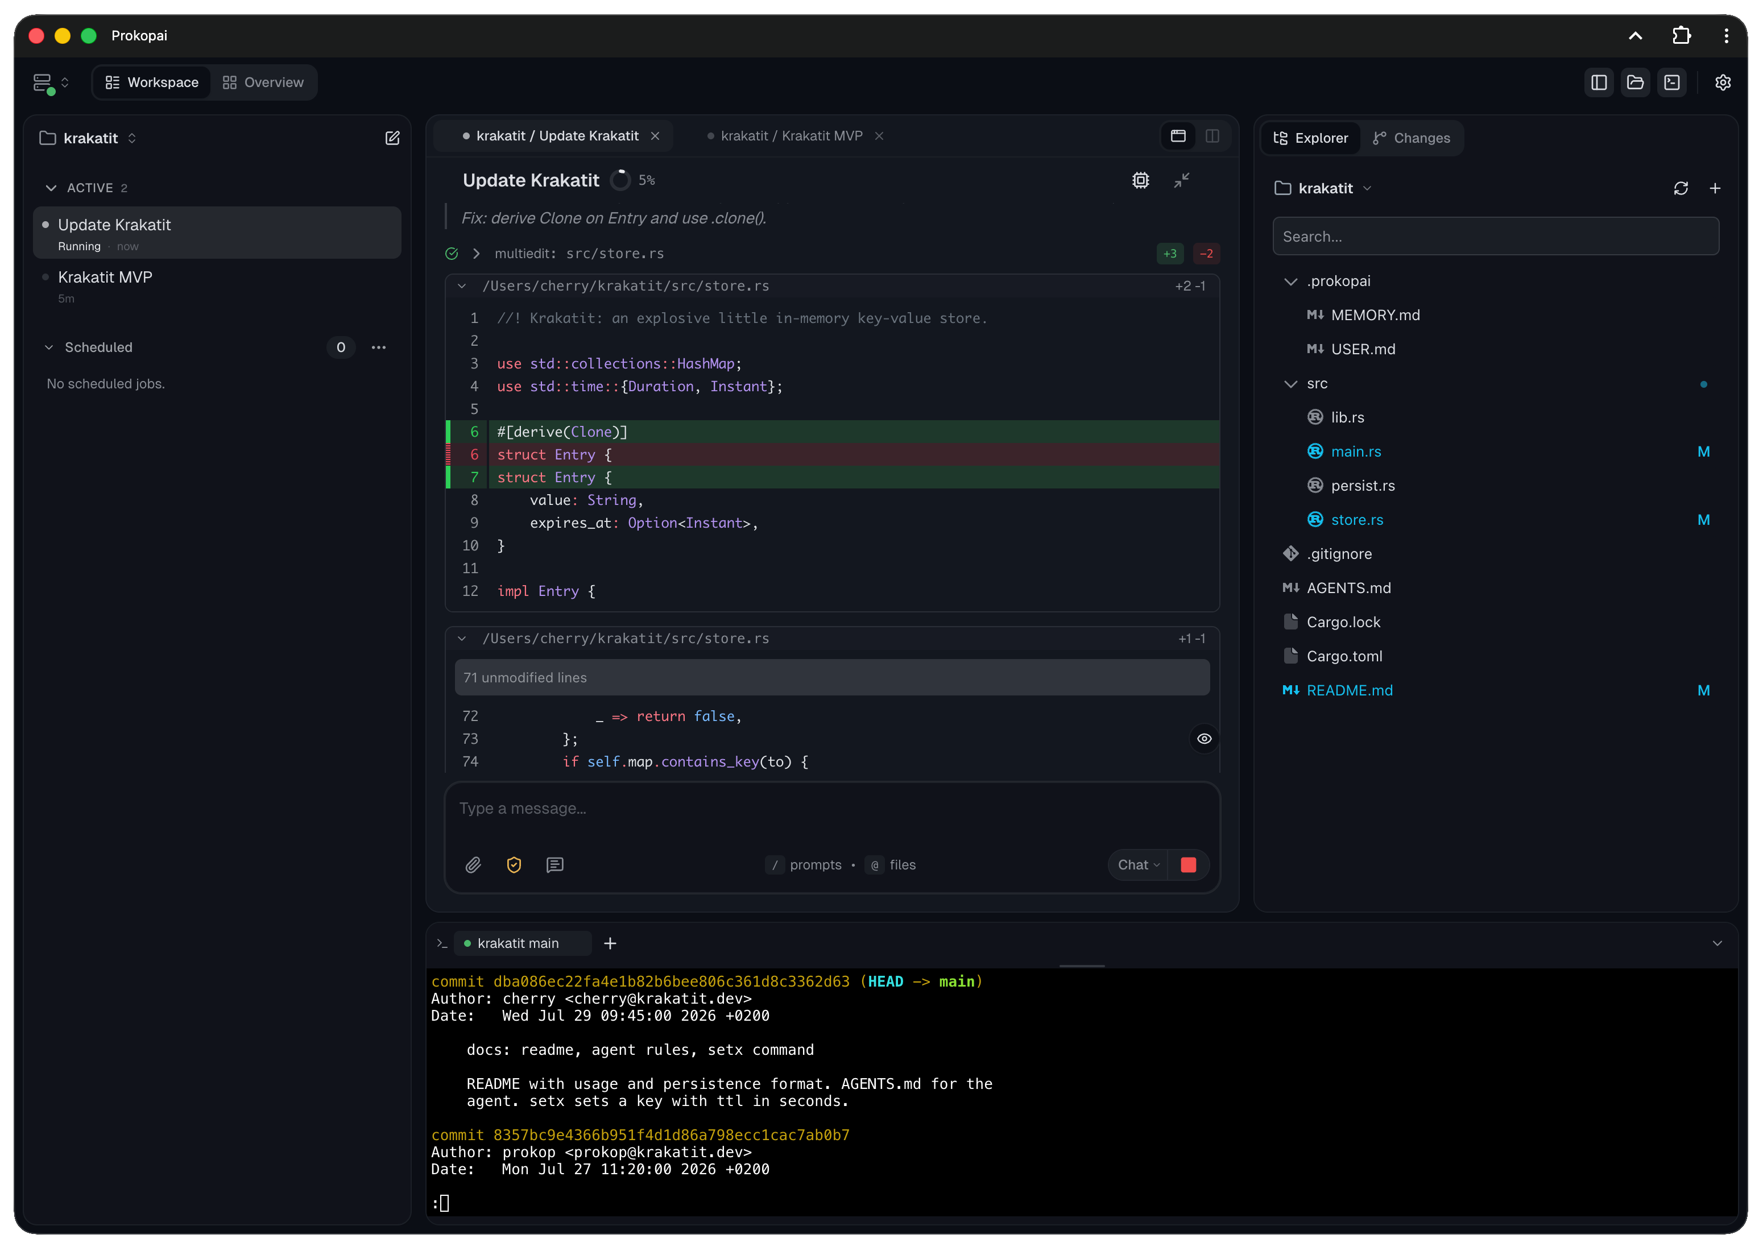The width and height of the screenshot is (1763, 1251).
Task: Refresh the krakatit file explorer
Action: (1680, 188)
